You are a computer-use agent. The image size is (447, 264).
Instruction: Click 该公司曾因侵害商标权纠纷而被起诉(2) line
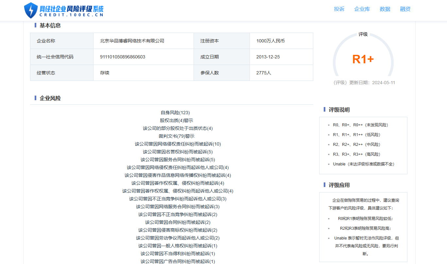click(x=178, y=230)
